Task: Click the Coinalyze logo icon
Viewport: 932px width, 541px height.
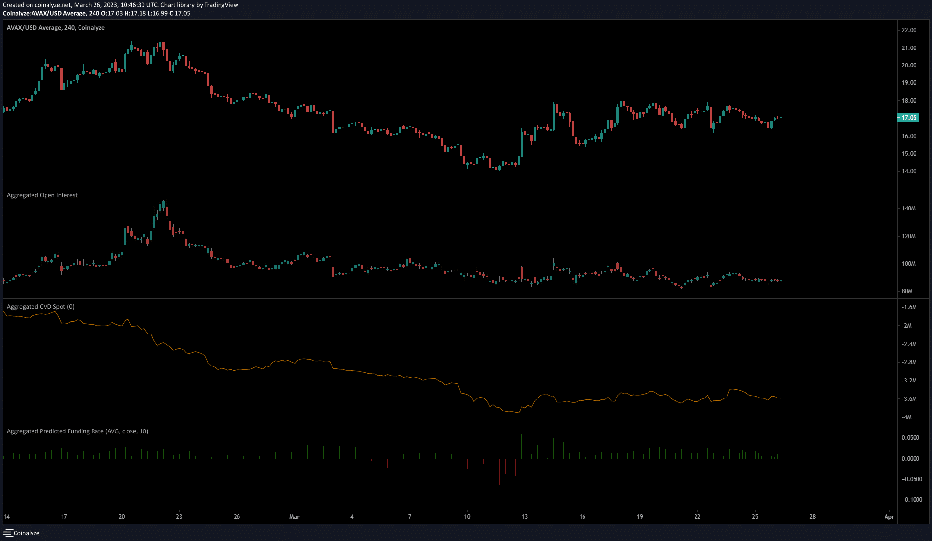Action: [7, 533]
